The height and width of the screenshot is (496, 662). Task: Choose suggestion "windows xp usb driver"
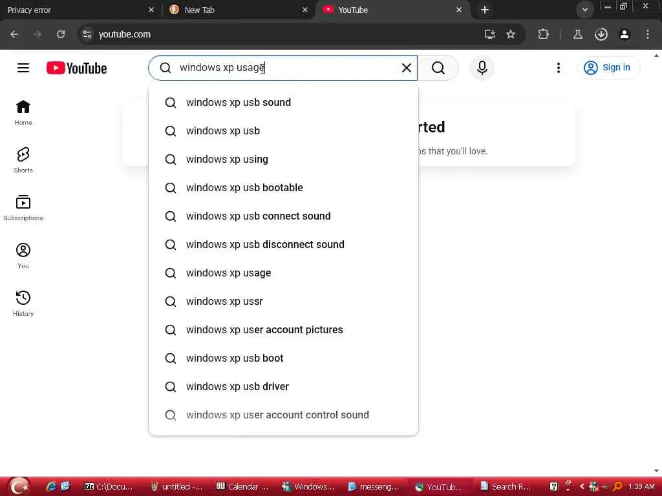283,387
